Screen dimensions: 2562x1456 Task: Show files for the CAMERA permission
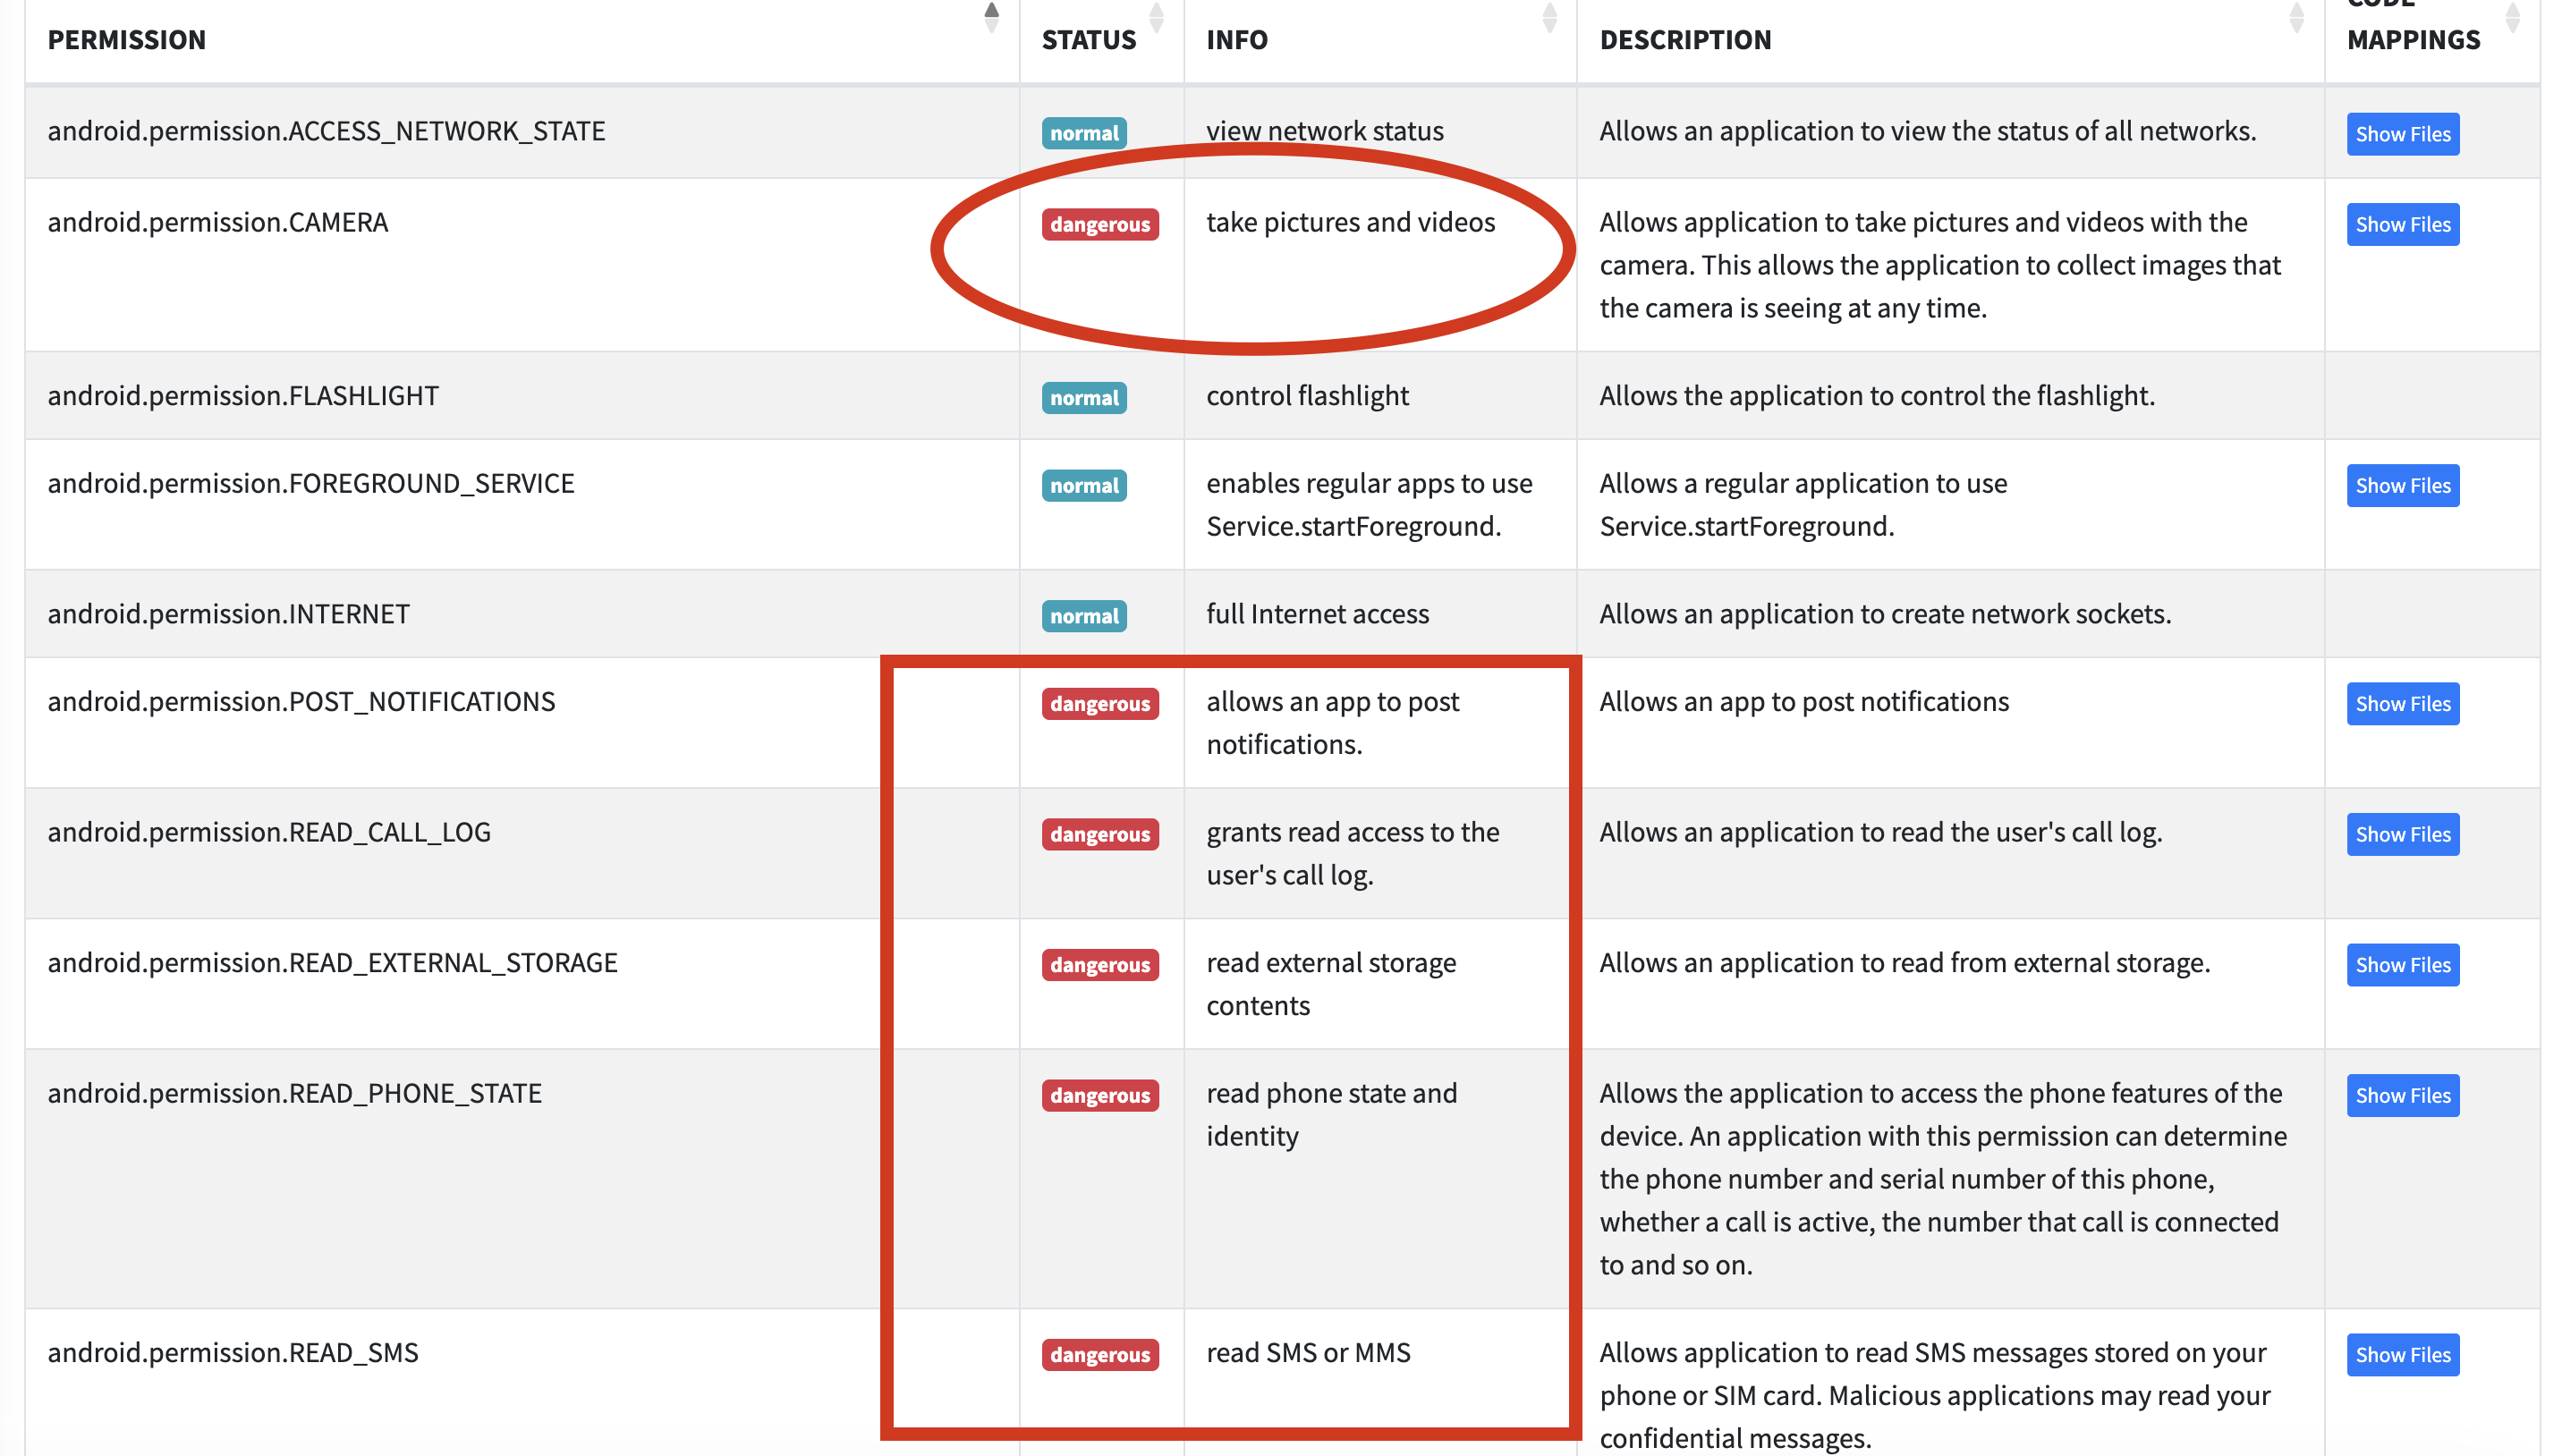2402,225
